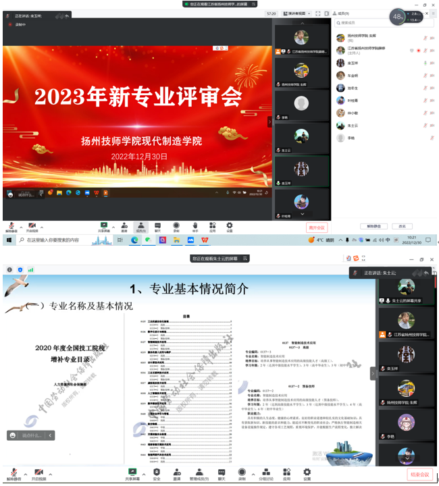Enter fullscreen via the expand icon near 演讲者视图

(318, 13)
